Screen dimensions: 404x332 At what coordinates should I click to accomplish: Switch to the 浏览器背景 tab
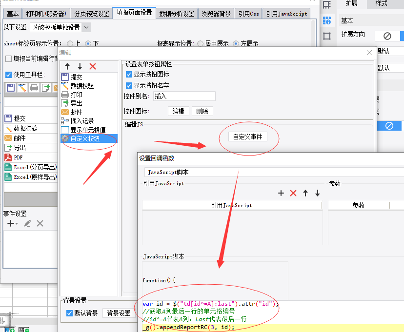point(216,14)
